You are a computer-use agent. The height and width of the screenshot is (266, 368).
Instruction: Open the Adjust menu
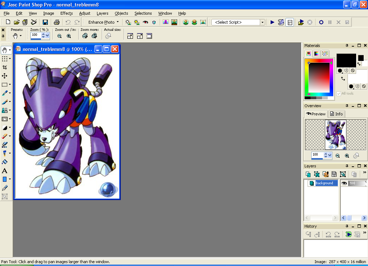[x=84, y=13]
